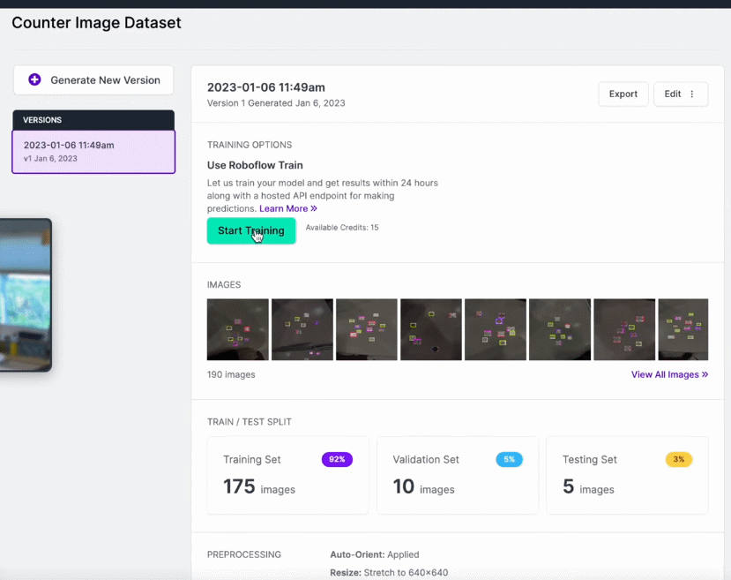This screenshot has width=731, height=580.
Task: Click "Use Roboflow Train" heading
Action: click(255, 165)
